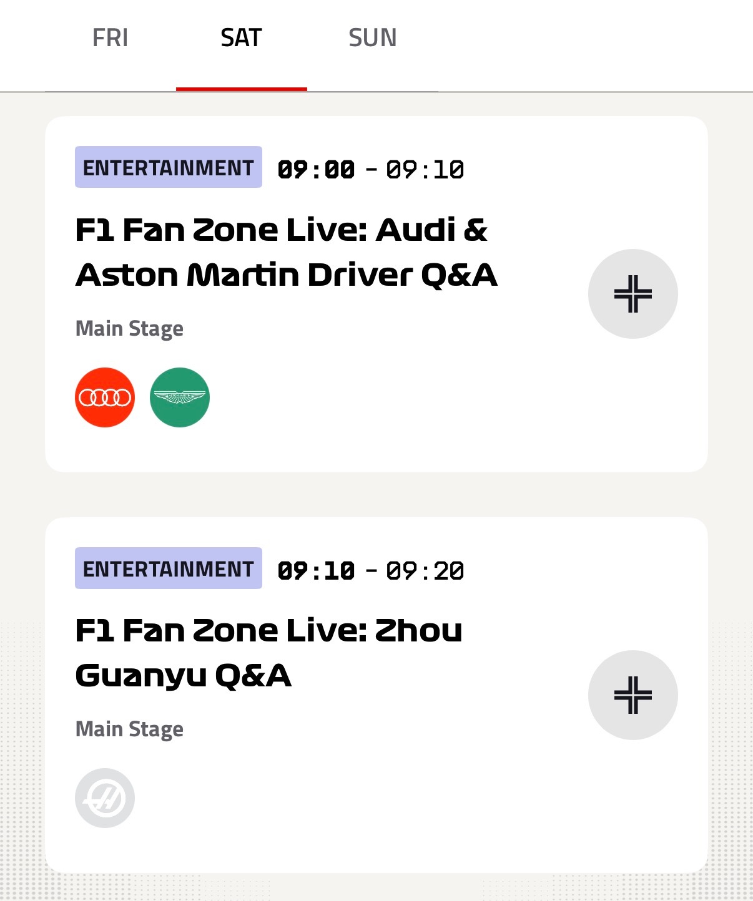The width and height of the screenshot is (753, 901).
Task: Open the Audi & Aston Martin Driver Q&A title
Action: (x=286, y=253)
